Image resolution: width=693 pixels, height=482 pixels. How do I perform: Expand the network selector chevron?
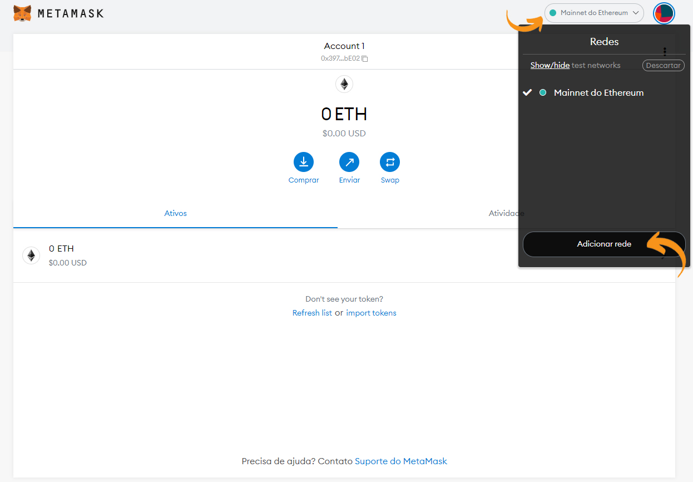(636, 13)
